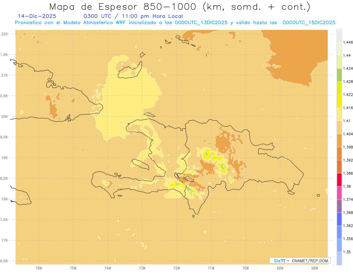Click the '75W' longitude label
The image size is (353, 272).
click(x=73, y=268)
